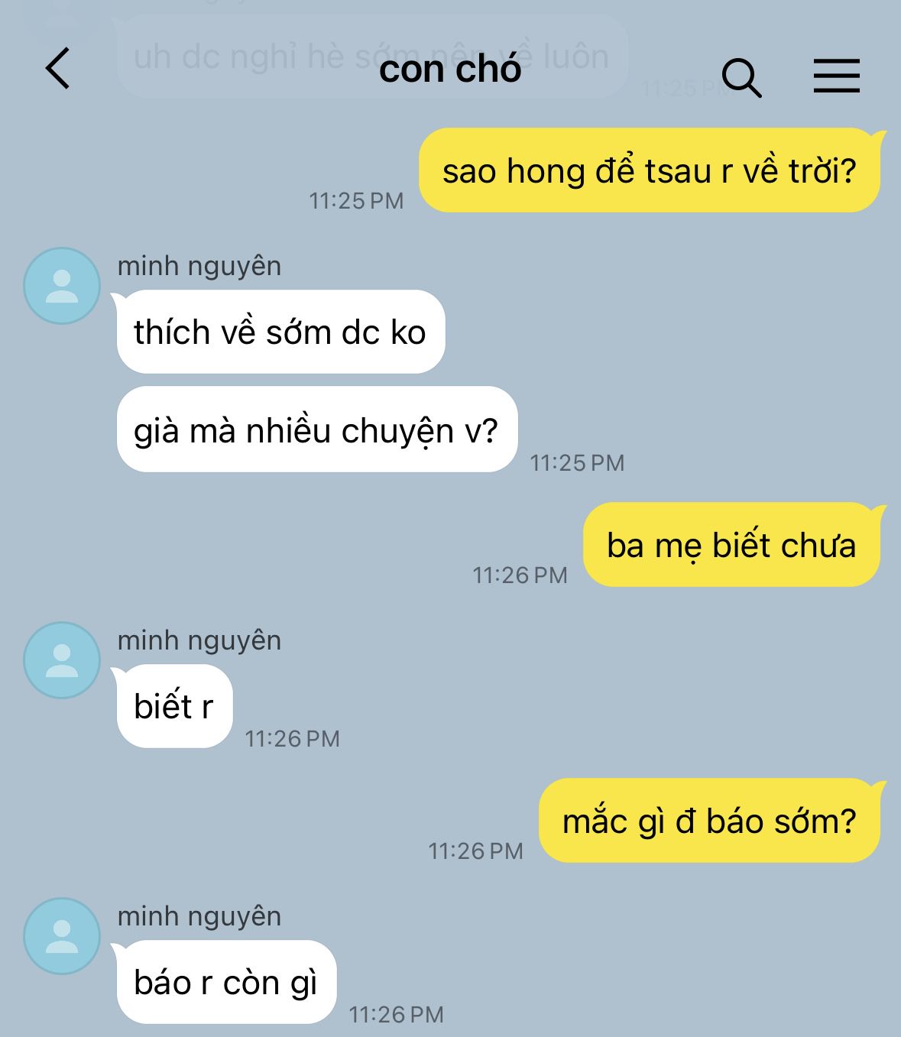Tap the faded message 'uh dc nghỉ hè sớm'
901x1037 pixels.
[371, 57]
